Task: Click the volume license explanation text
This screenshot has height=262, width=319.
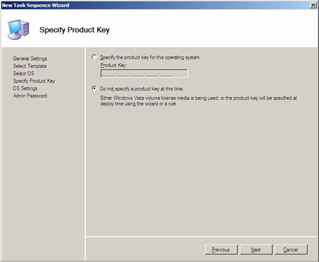Action: [198, 101]
